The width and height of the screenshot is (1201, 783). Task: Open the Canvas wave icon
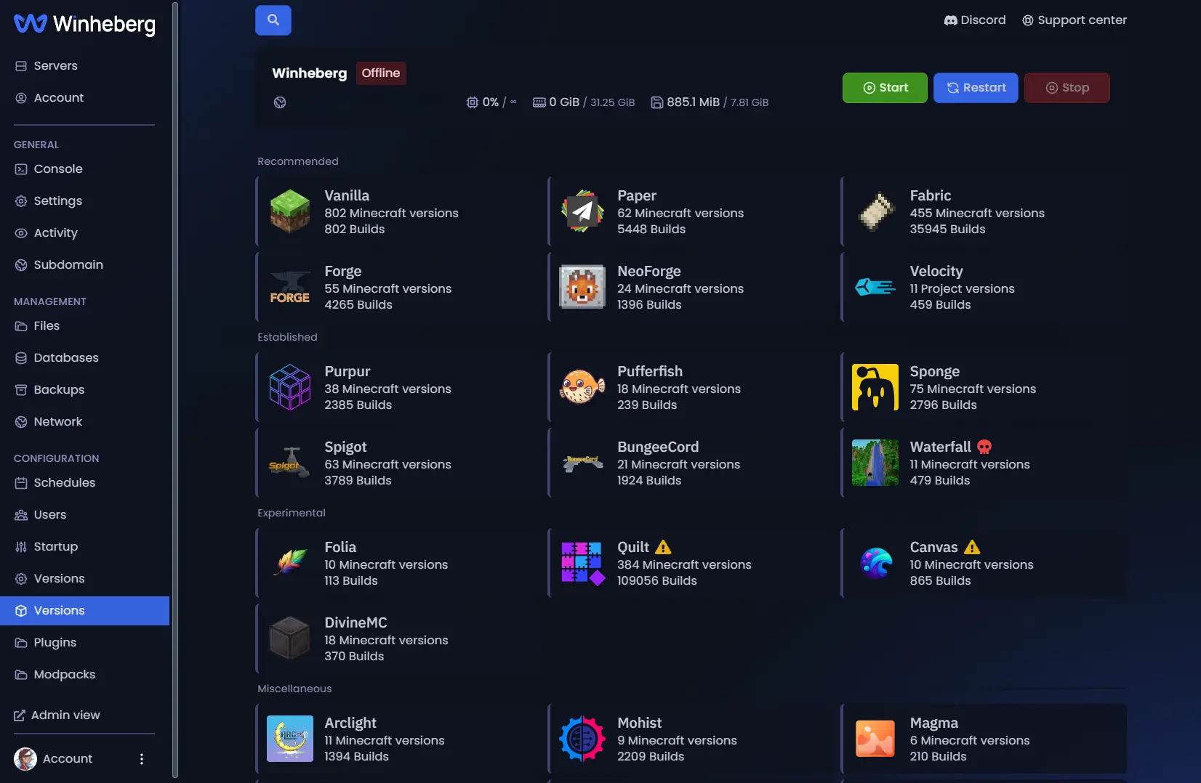point(875,563)
